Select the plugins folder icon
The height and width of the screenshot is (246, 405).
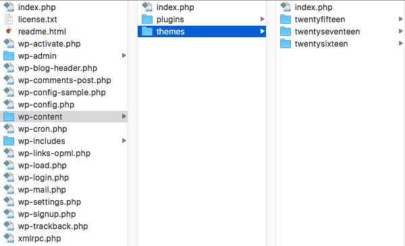pos(147,20)
